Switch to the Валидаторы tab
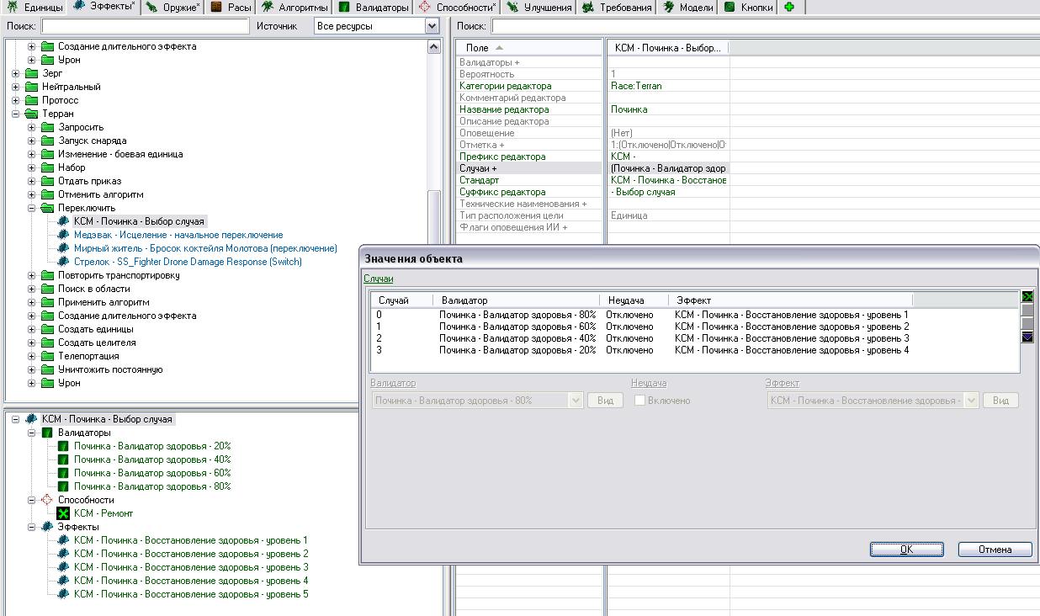1040x616 pixels. pos(374,7)
